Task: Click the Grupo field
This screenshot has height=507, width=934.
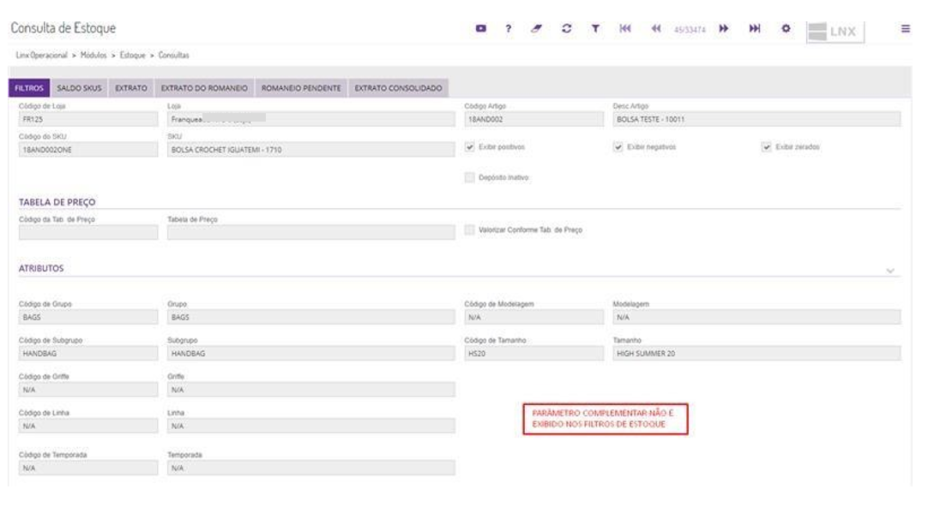Action: 311,317
